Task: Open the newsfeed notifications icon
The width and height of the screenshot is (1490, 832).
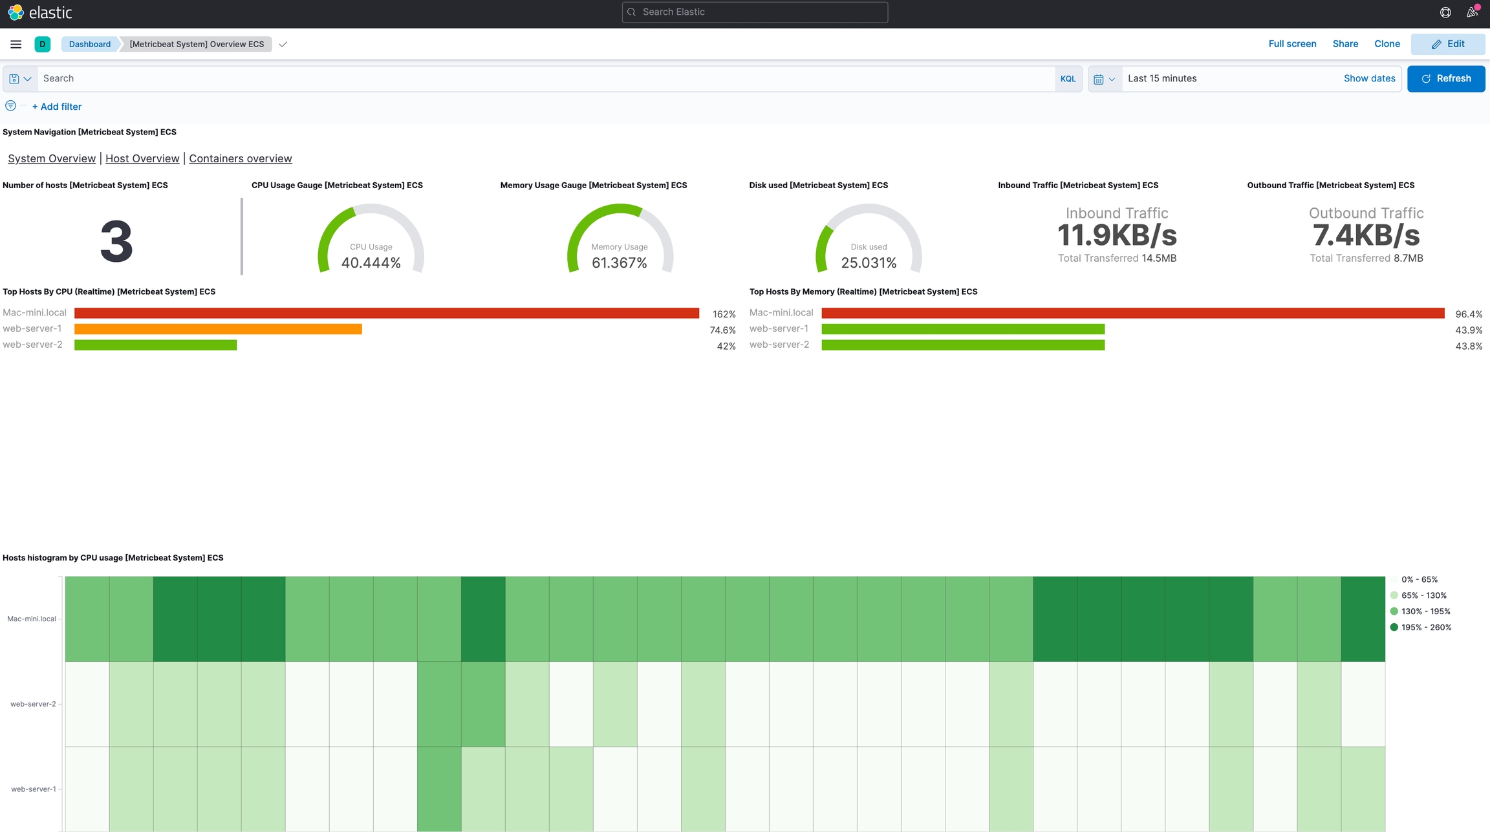Action: point(1473,12)
